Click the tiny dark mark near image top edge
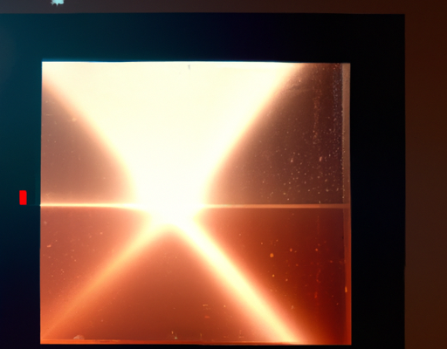Image resolution: width=447 pixels, height=349 pixels. [189, 67]
